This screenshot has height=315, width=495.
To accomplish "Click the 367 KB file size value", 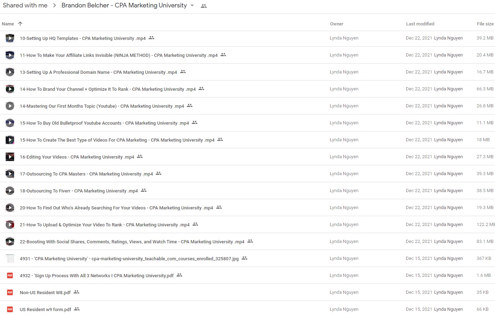I will pos(484,258).
